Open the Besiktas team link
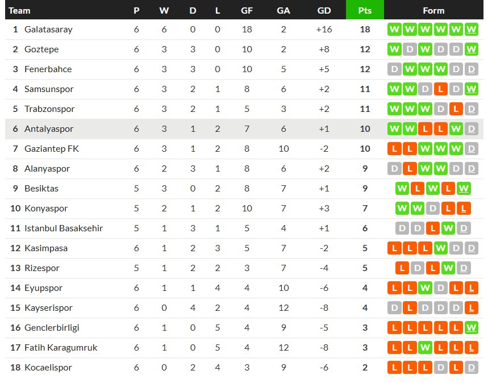Screen dimensions: 488x383 pyautogui.click(x=41, y=189)
